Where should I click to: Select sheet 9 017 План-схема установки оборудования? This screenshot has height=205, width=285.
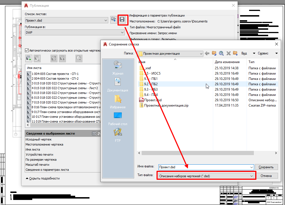[64, 112]
